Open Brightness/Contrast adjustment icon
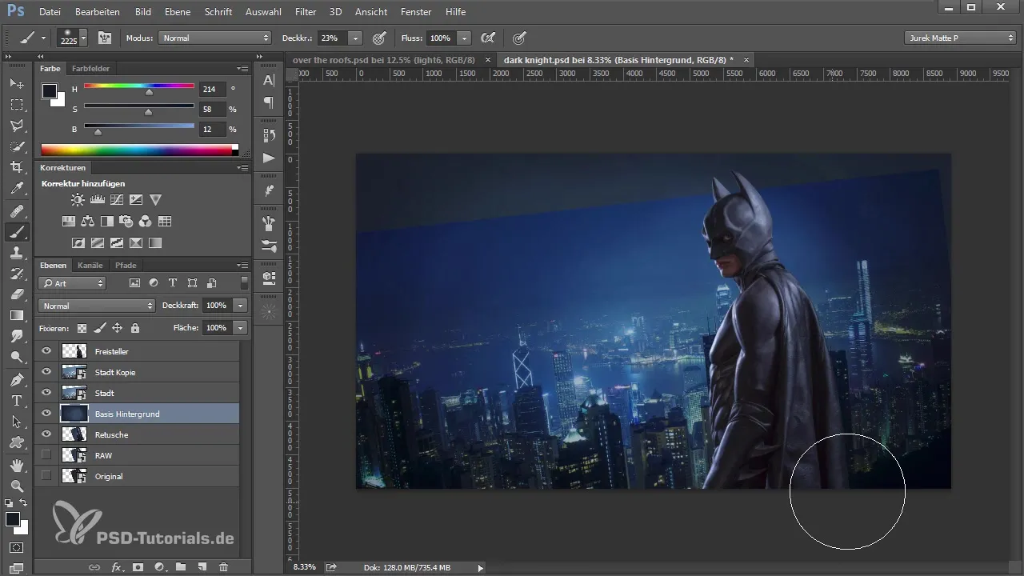1024x576 pixels. 78,199
